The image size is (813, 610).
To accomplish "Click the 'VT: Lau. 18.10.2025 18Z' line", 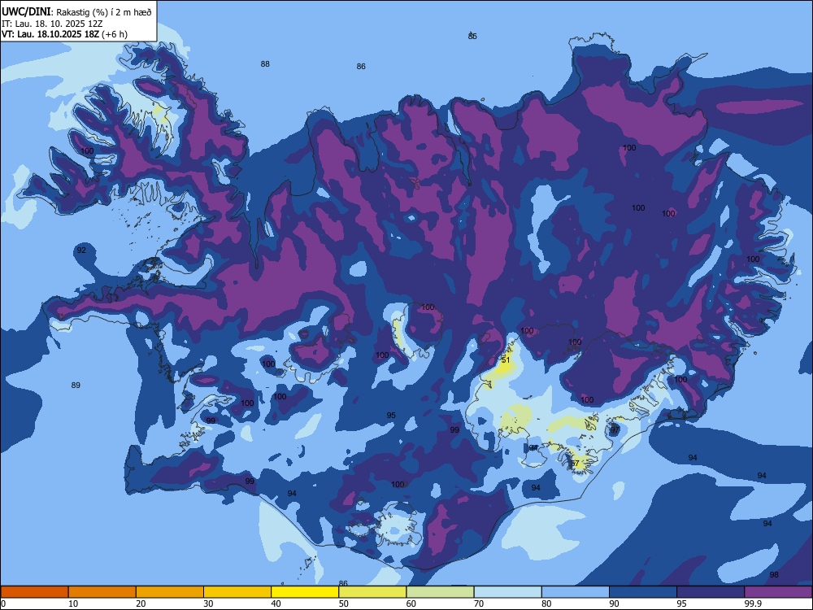I will coord(50,34).
